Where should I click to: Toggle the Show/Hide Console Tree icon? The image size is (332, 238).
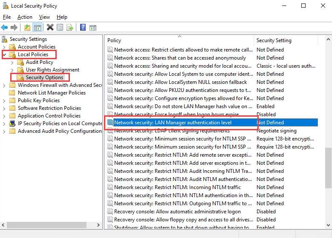click(x=38, y=28)
